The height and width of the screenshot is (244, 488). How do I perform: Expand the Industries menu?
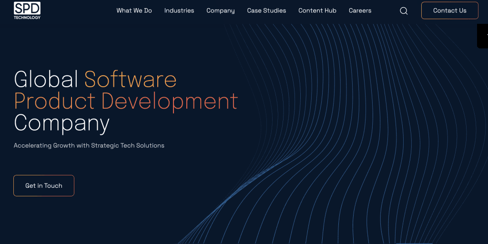179,10
